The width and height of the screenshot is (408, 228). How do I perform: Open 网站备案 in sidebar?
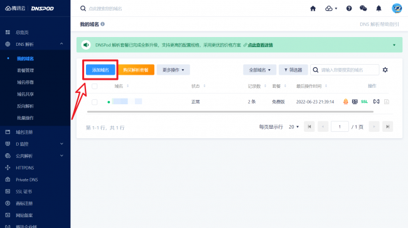coord(24,215)
